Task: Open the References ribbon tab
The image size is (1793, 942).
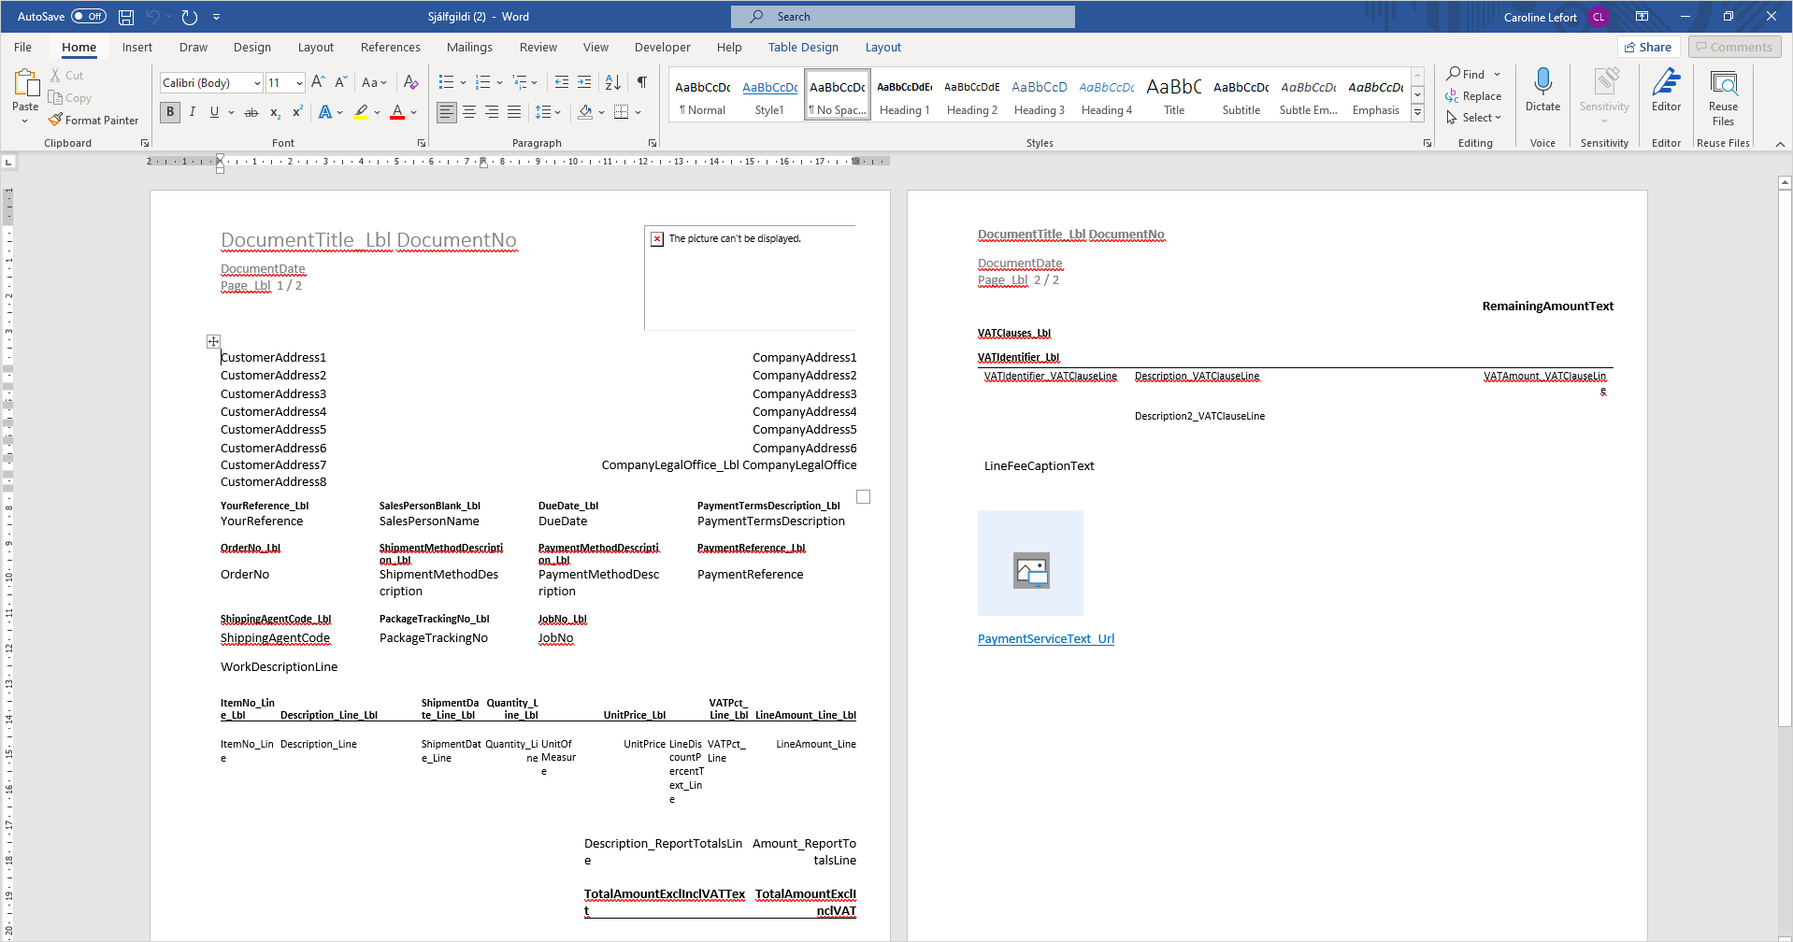Action: [x=390, y=48]
